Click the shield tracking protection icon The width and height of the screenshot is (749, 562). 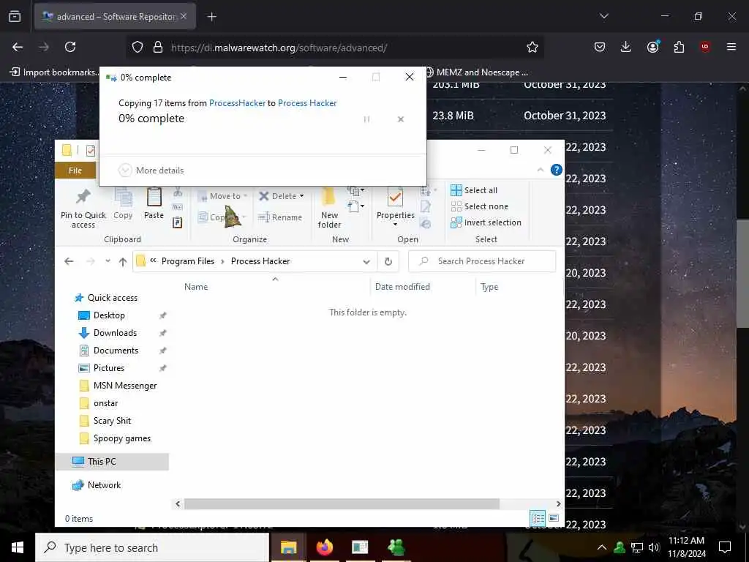[x=138, y=47]
